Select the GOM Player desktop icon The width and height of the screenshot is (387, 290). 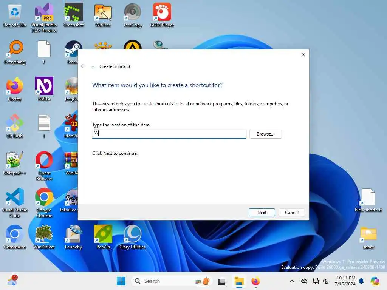click(162, 15)
